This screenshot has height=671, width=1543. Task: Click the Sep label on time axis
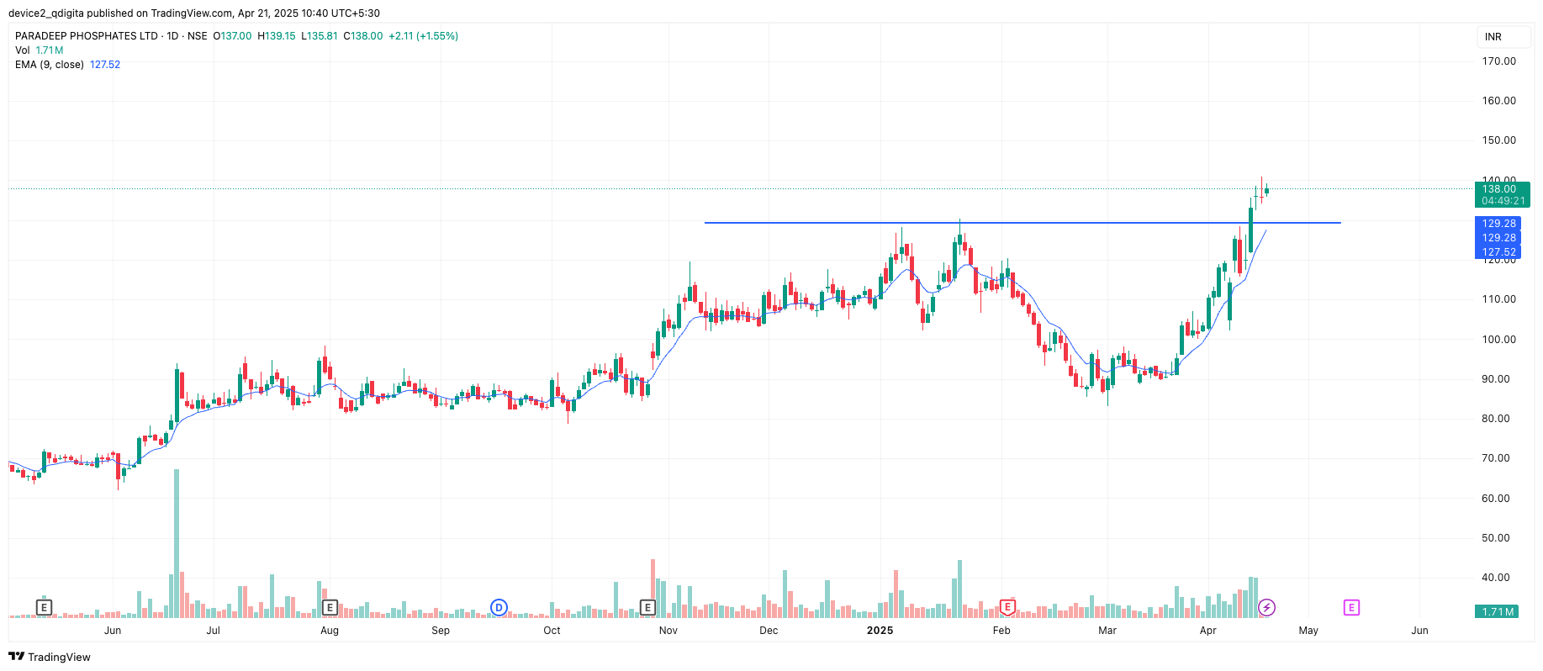coord(441,631)
